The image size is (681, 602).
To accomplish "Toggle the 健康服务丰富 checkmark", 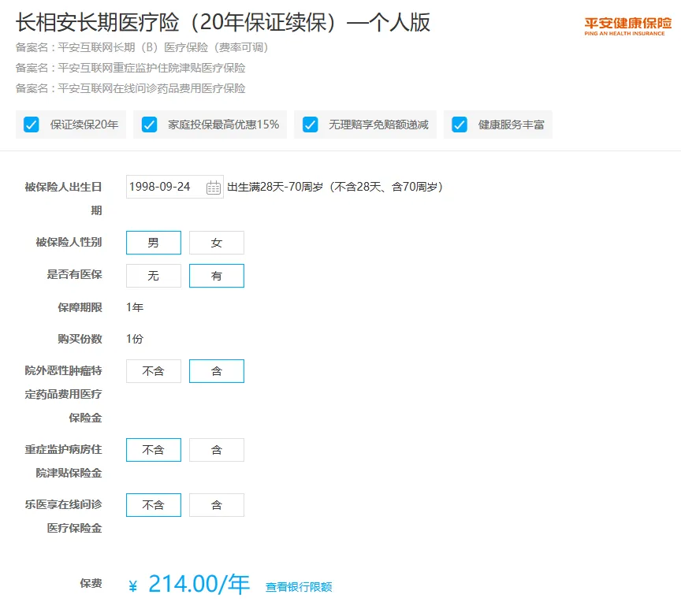I will click(x=460, y=124).
